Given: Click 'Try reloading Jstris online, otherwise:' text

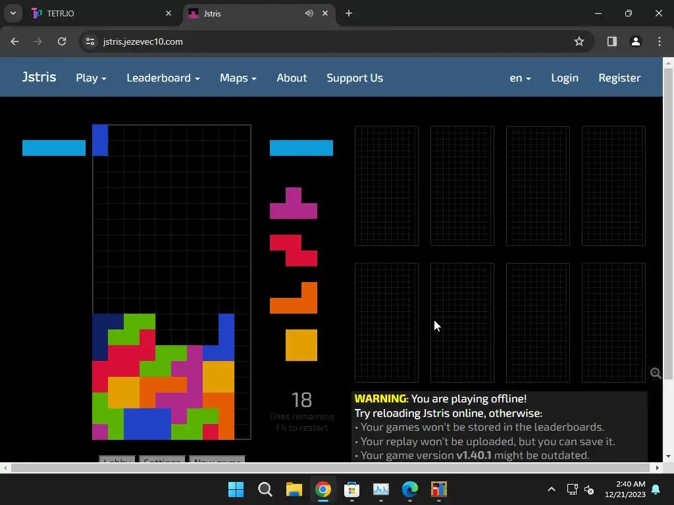Looking at the screenshot, I should tap(448, 413).
